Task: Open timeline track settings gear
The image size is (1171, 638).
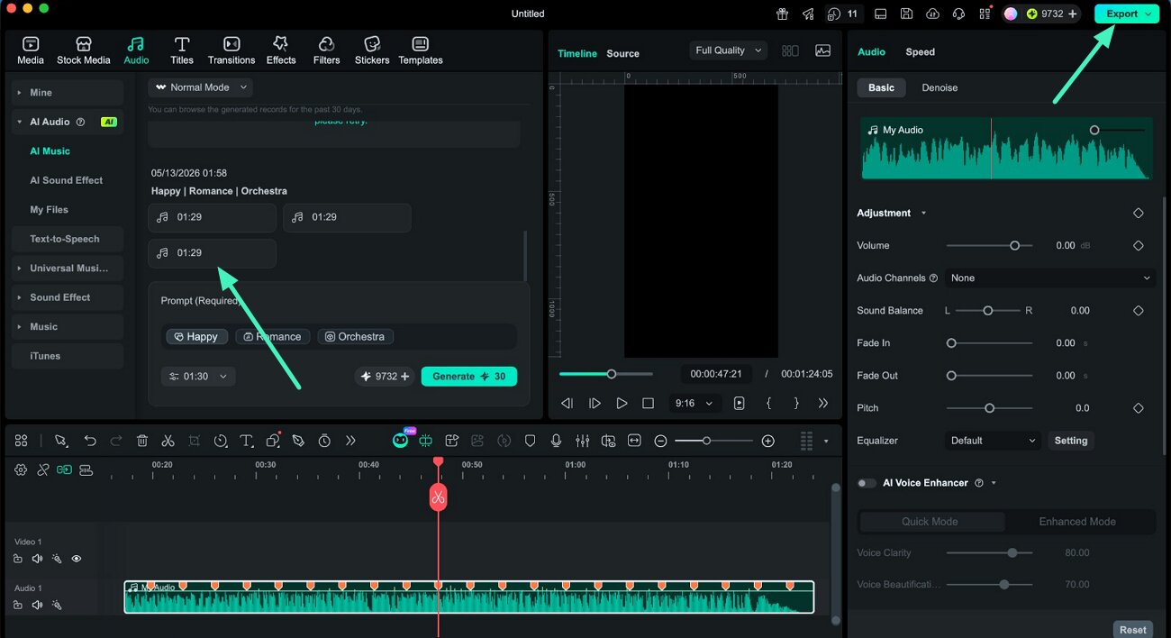Action: (21, 469)
